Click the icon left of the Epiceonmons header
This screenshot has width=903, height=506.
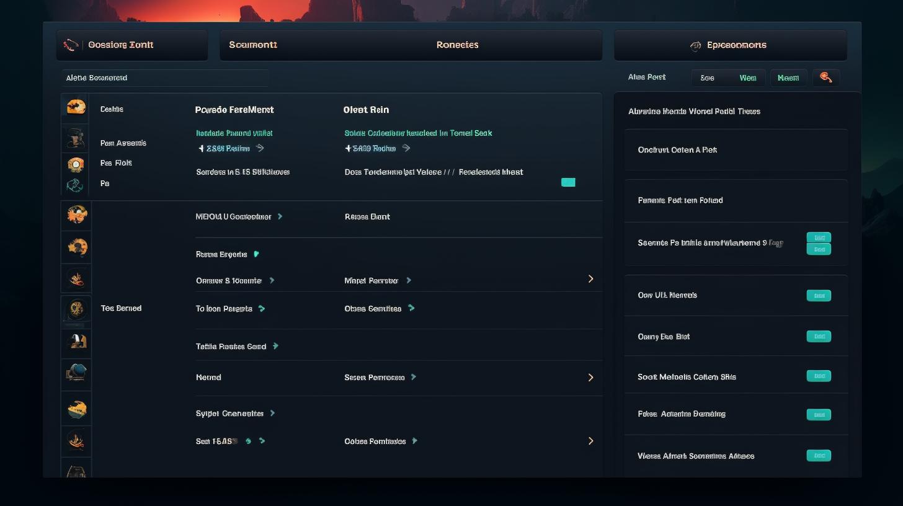695,45
